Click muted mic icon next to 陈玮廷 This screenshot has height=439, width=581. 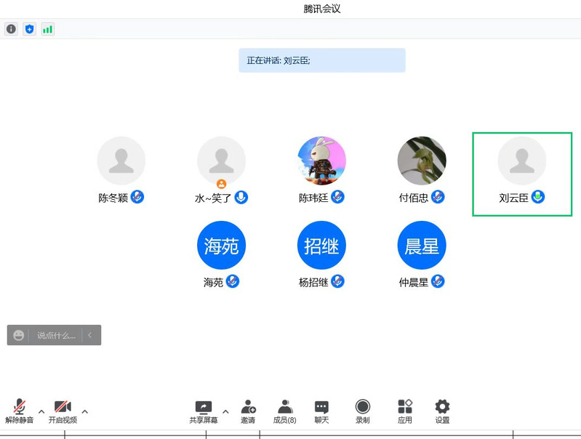(x=337, y=197)
